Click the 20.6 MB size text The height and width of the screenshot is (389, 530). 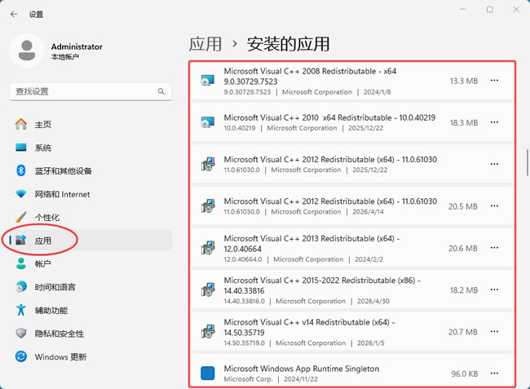[x=463, y=248]
